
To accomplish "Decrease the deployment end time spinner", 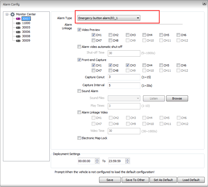I will coord(127,162).
